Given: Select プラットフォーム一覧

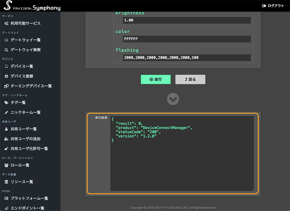Looking at the screenshot, I should click(29, 198).
